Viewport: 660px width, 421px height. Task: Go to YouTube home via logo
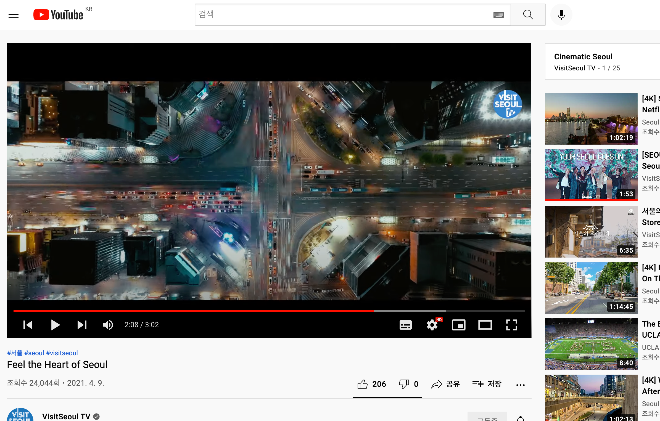click(x=58, y=15)
